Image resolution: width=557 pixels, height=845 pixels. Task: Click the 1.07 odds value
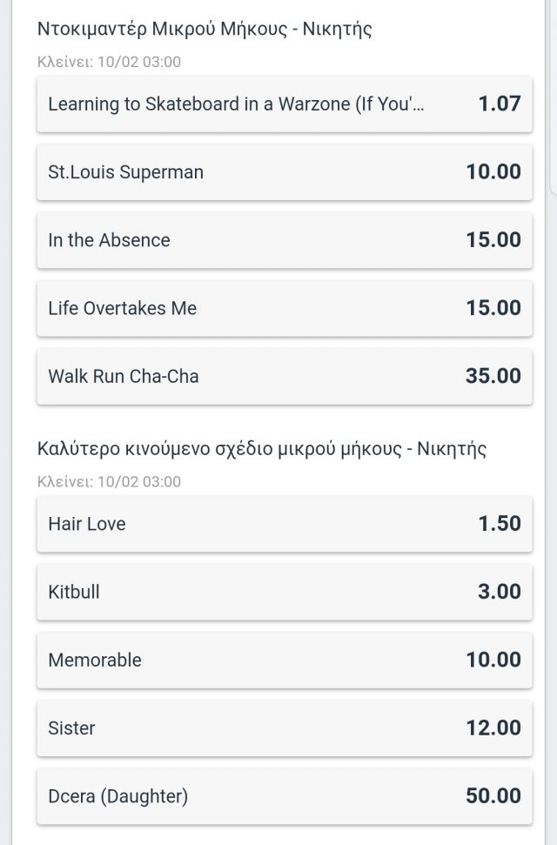[x=500, y=104]
